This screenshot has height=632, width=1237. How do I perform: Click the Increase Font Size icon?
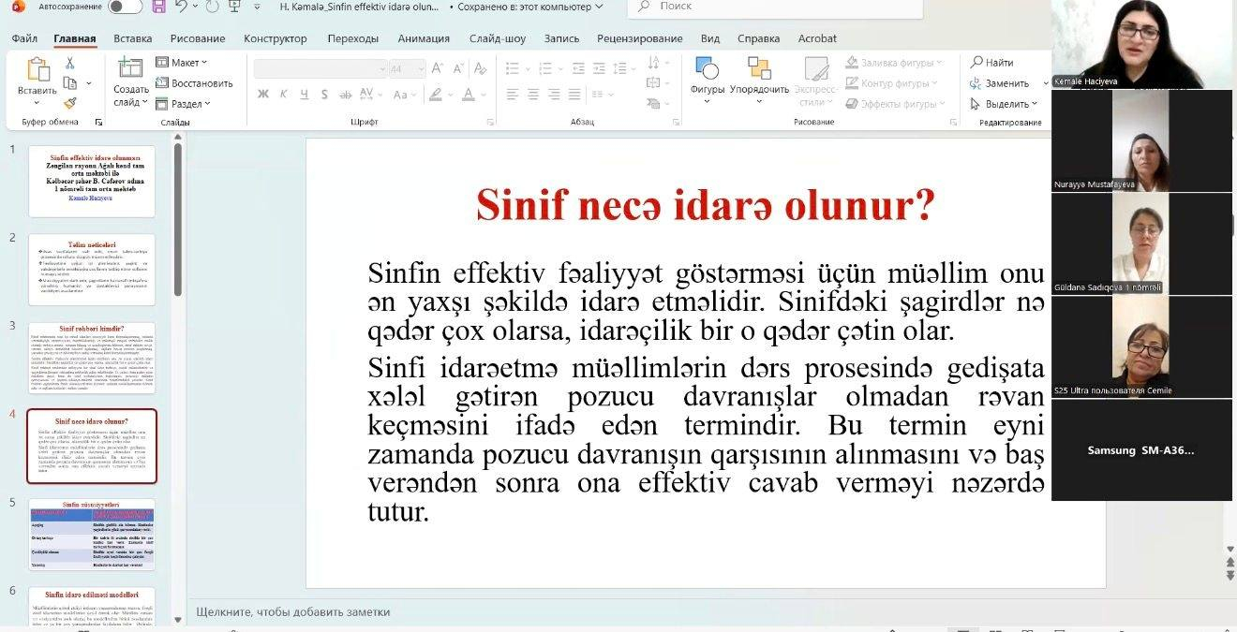click(437, 66)
